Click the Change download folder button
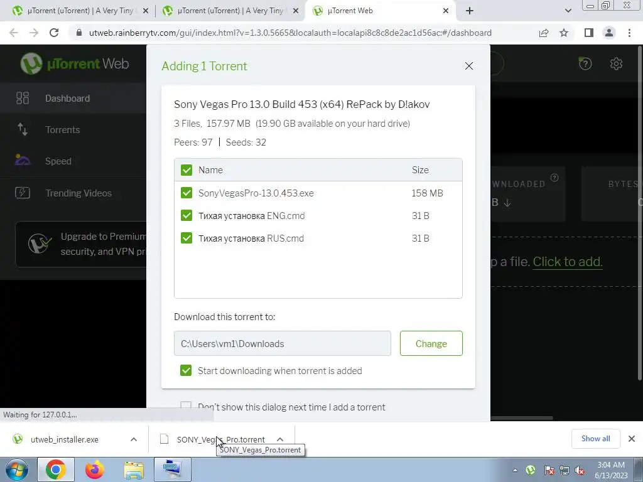This screenshot has height=482, width=643. (431, 343)
